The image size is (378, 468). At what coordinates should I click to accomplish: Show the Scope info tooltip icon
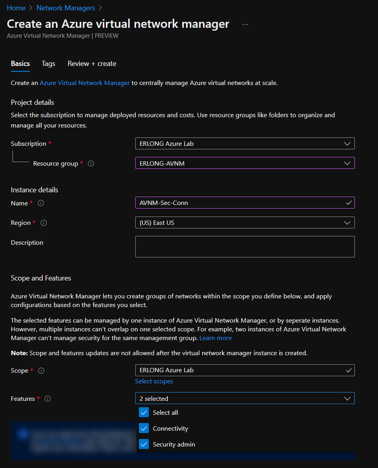point(41,371)
